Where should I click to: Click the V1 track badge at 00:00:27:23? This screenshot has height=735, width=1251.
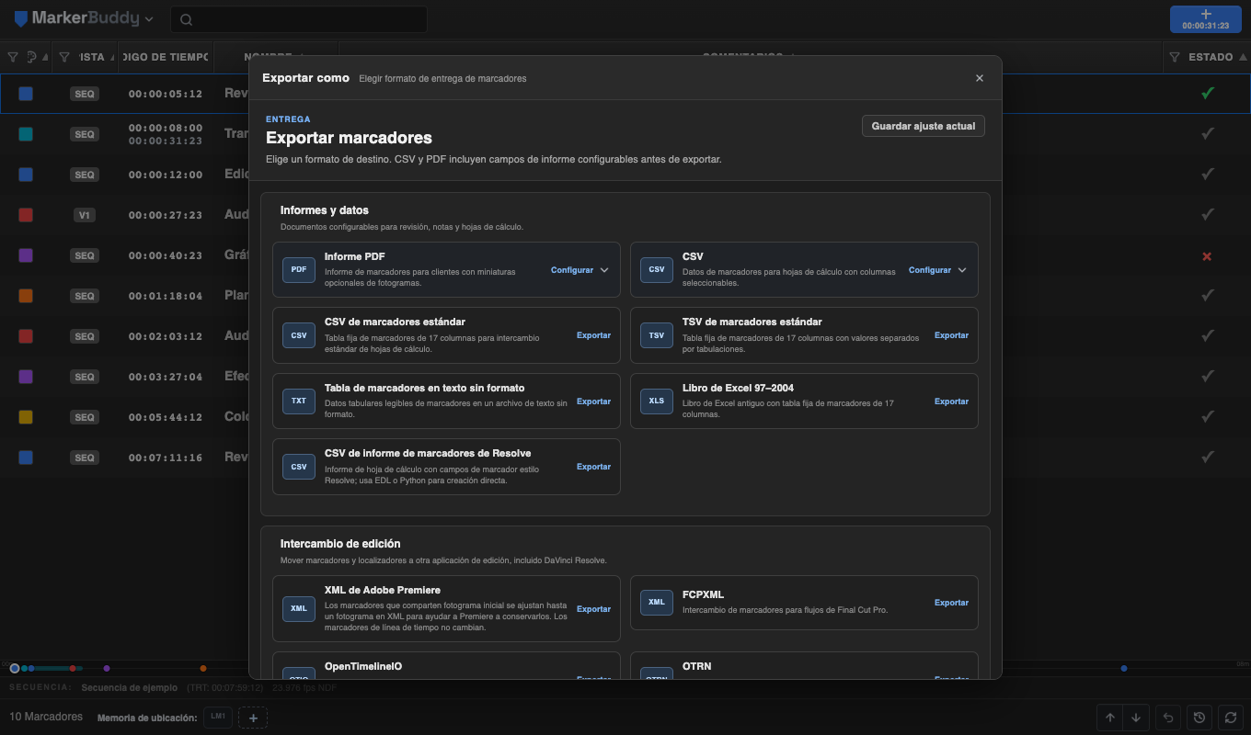(x=85, y=215)
